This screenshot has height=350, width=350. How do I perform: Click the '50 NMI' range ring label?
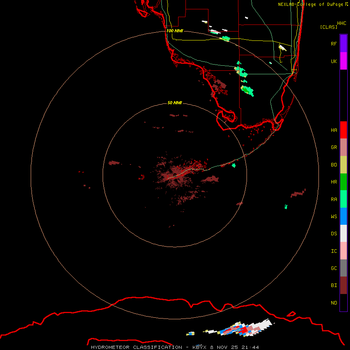point(175,103)
